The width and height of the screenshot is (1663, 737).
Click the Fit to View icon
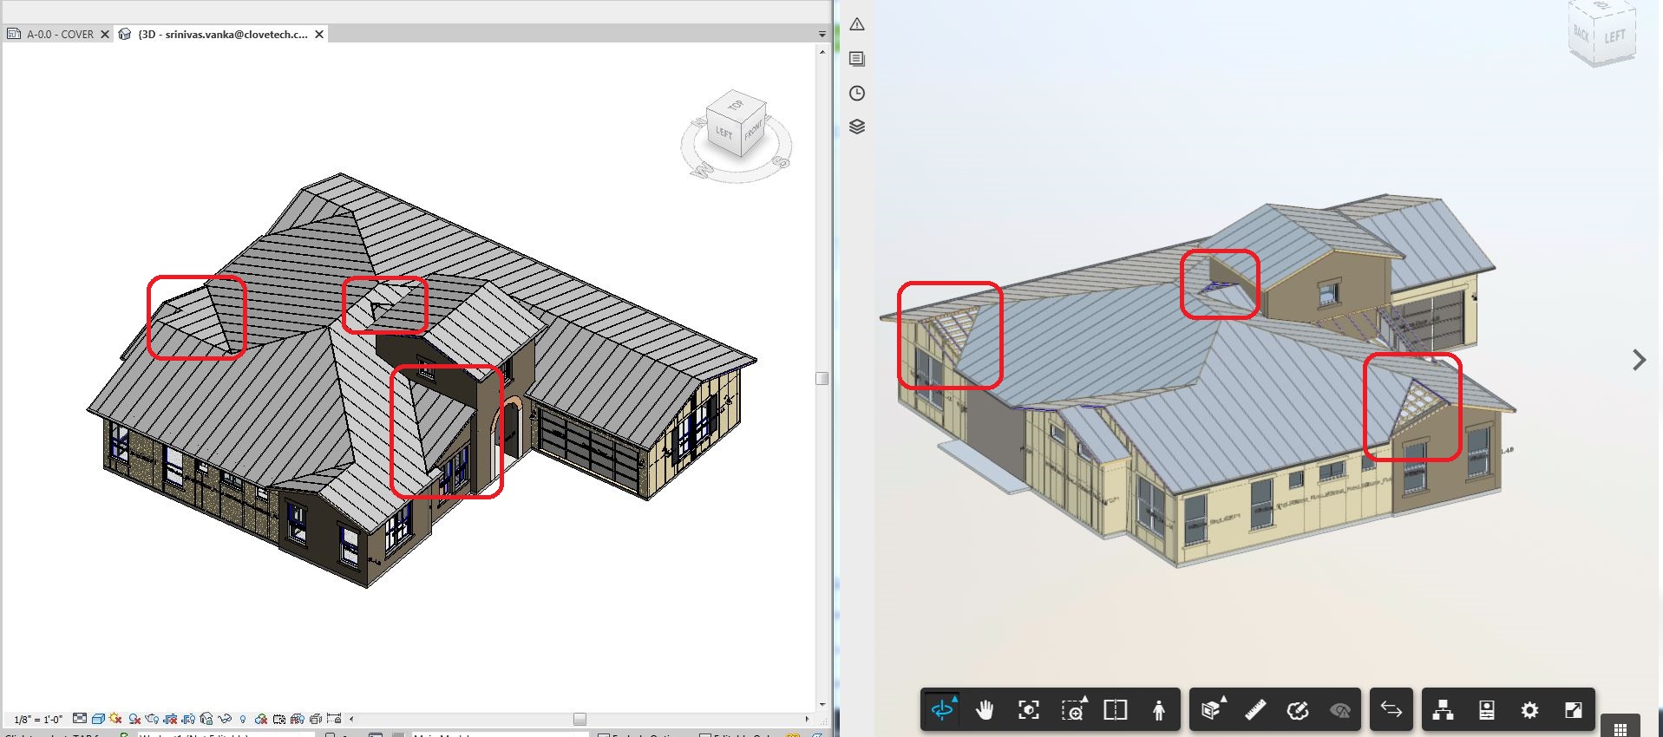[x=1029, y=710]
